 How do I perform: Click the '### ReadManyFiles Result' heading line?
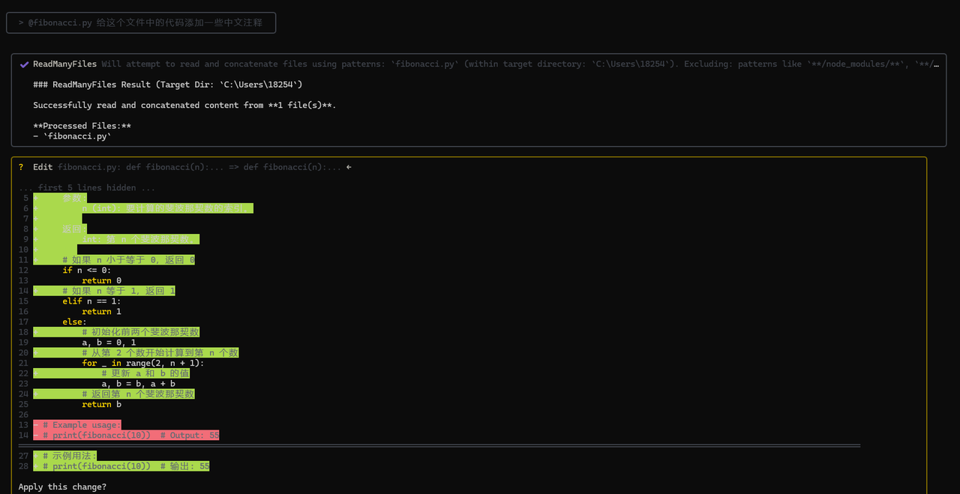(168, 85)
